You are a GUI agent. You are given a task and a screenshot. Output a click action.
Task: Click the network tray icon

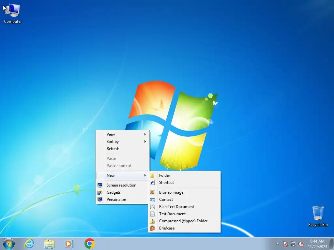(x=293, y=244)
